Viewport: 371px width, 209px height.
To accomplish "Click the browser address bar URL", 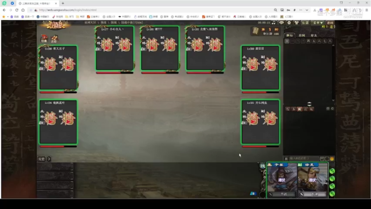I will tap(68, 10).
